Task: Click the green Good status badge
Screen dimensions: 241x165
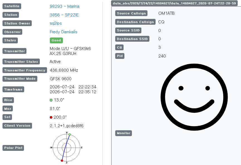Action: 56,40
